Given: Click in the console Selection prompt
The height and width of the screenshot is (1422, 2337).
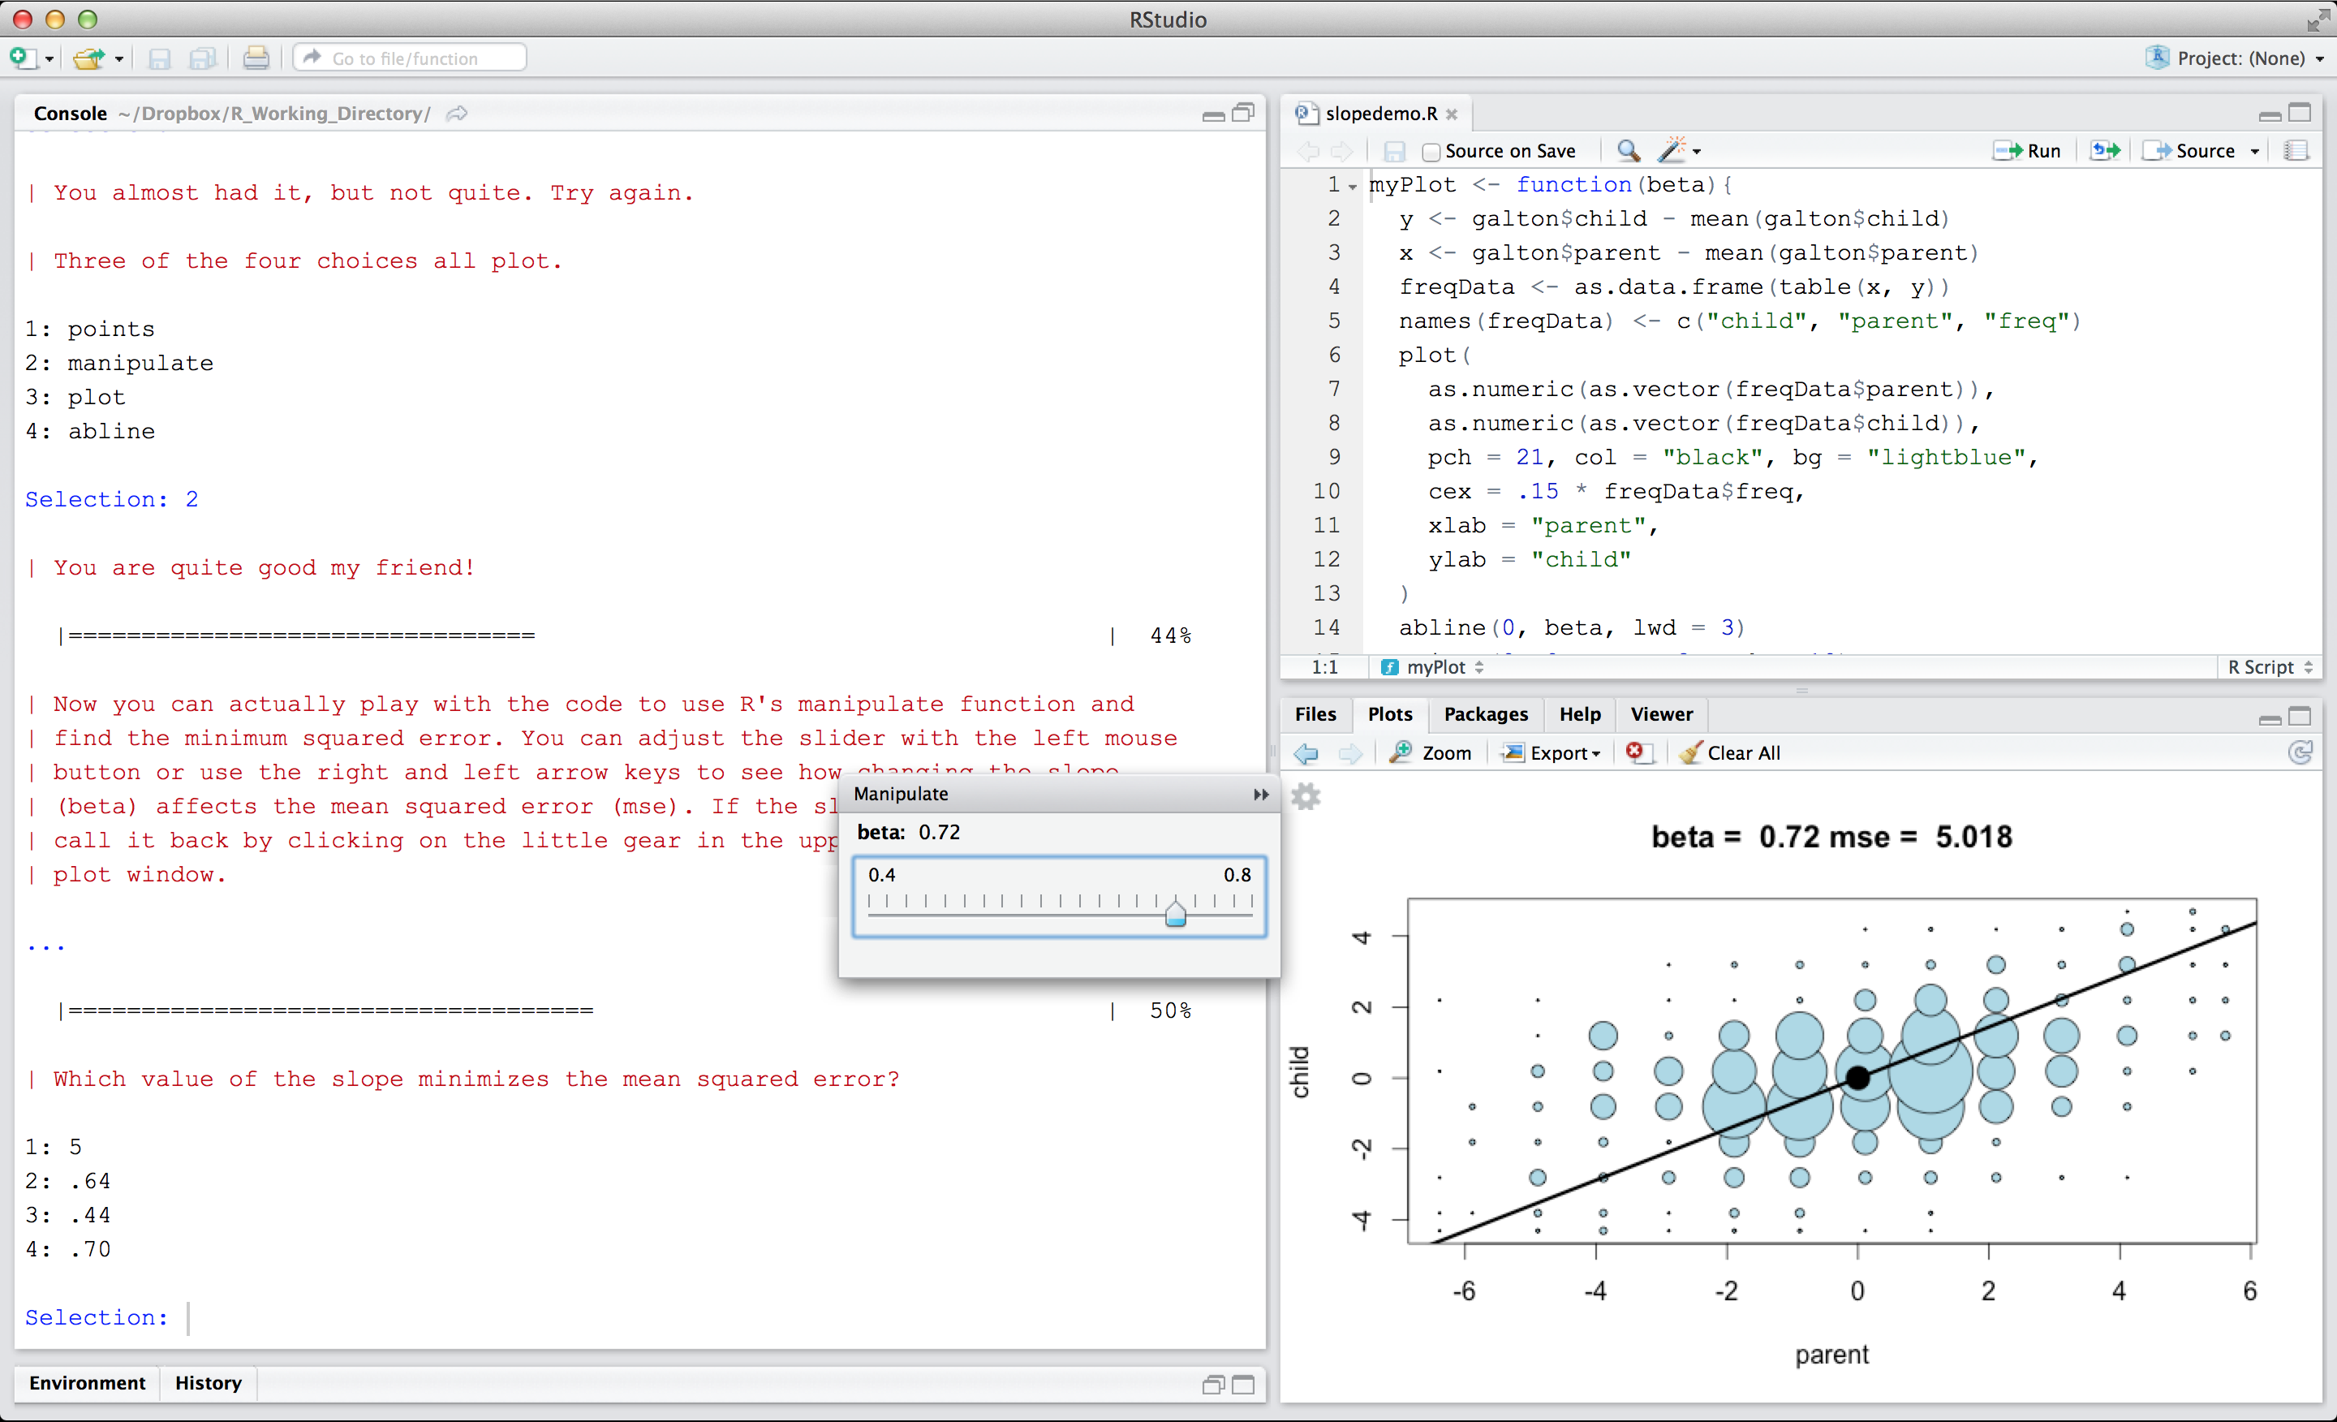Looking at the screenshot, I should tap(189, 1317).
